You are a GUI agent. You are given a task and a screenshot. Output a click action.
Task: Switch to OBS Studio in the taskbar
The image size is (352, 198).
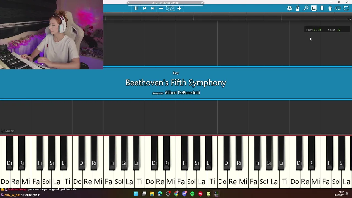click(168, 194)
